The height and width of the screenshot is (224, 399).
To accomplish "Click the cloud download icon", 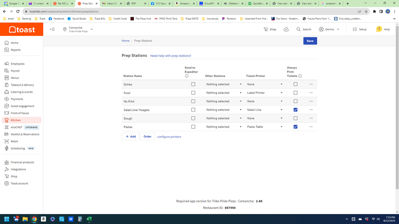I will pos(286,29).
